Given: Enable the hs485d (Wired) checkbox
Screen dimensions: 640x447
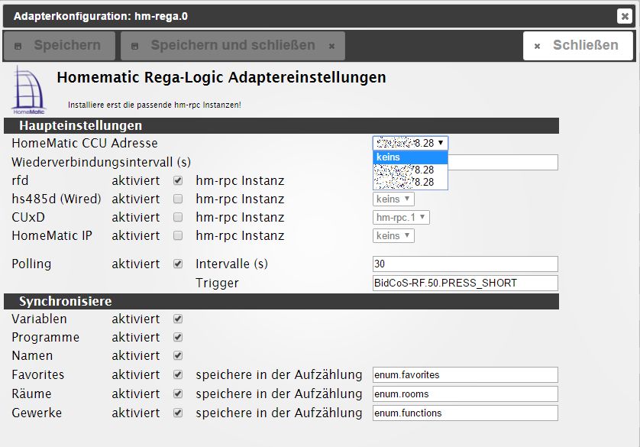Looking at the screenshot, I should (178, 199).
